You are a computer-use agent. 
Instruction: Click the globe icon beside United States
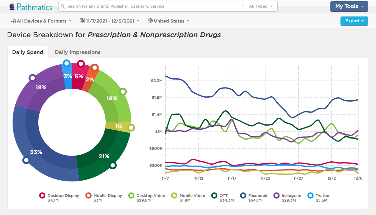pos(150,21)
